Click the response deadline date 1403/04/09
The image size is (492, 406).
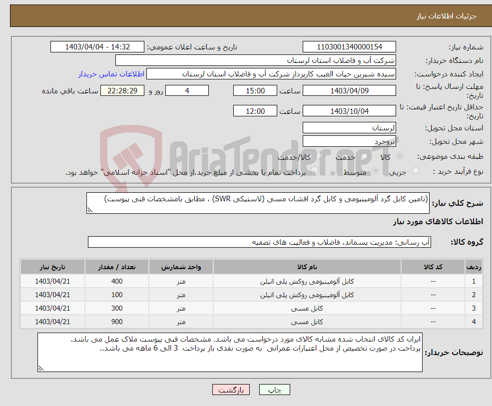click(349, 91)
